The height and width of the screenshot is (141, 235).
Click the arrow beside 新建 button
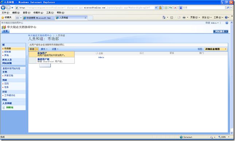37,49
